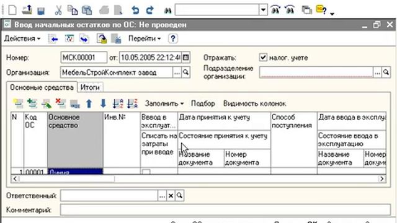Click the blue Move row down arrow

tap(103, 103)
